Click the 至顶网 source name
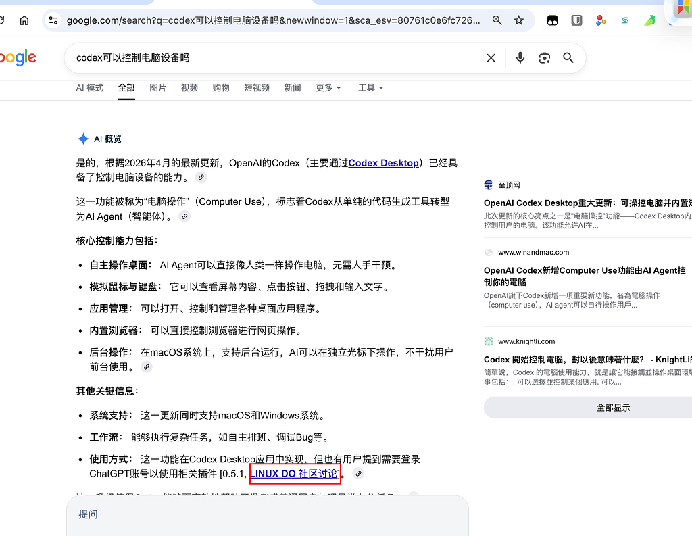This screenshot has height=536, width=692. coord(510,185)
